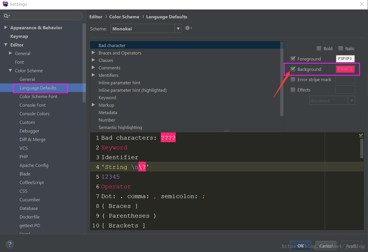
Task: Enable the Error stripe mark checkbox
Action: pos(293,79)
